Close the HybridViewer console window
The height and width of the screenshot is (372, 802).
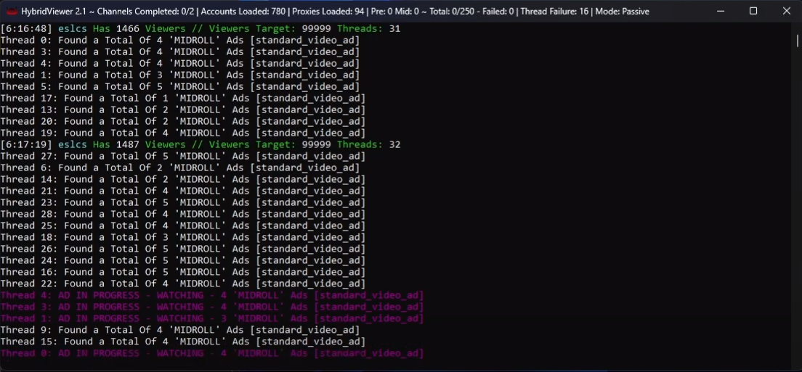pyautogui.click(x=786, y=11)
